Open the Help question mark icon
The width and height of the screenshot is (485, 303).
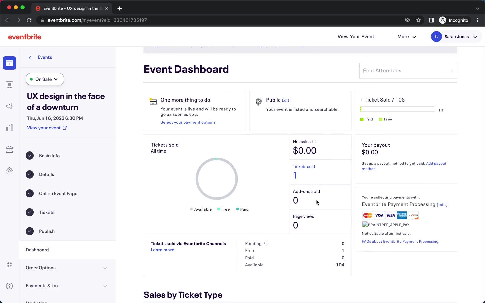click(x=9, y=286)
